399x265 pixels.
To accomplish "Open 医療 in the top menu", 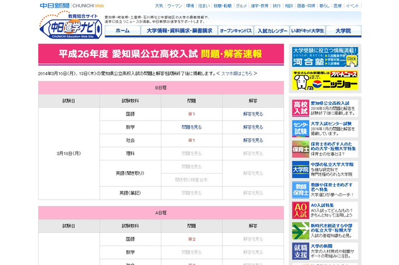I will [x=338, y=6].
